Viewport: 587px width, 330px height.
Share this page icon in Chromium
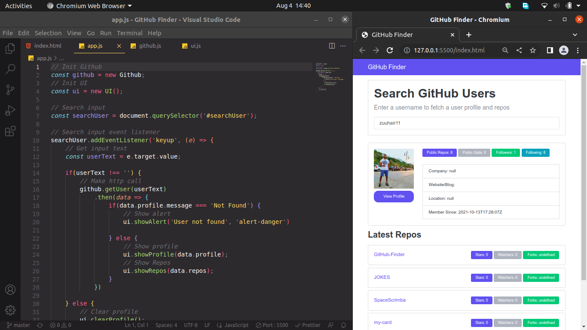click(x=519, y=50)
